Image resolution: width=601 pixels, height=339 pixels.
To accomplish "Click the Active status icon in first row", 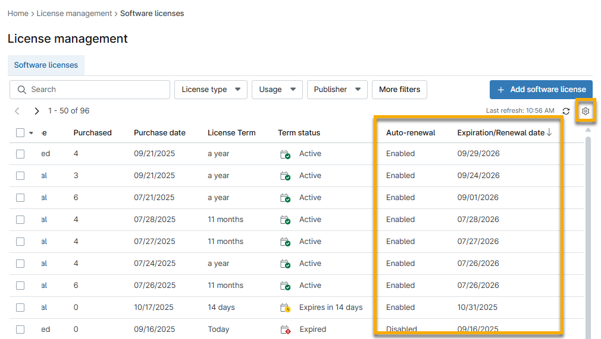I will (x=285, y=154).
